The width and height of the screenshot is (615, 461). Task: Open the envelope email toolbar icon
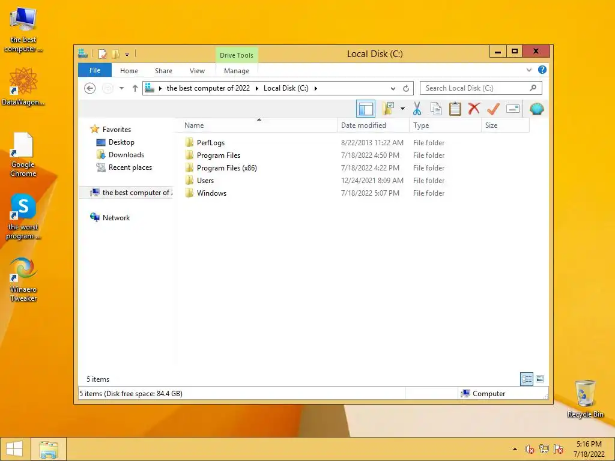513,109
